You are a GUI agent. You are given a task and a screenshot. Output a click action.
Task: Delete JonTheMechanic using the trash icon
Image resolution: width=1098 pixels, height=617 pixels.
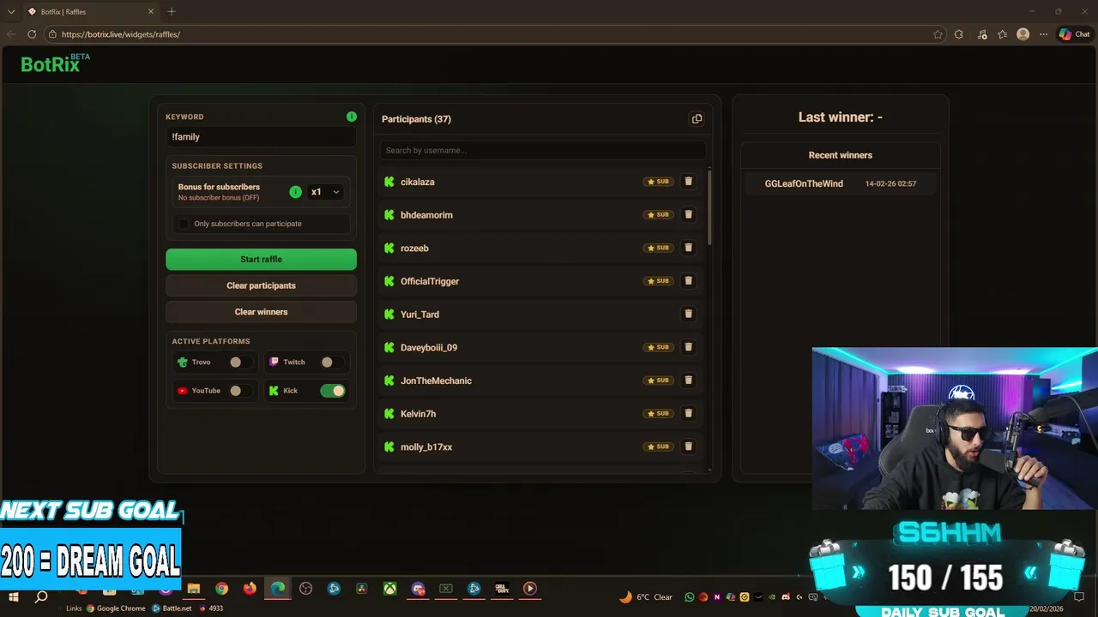(x=688, y=380)
